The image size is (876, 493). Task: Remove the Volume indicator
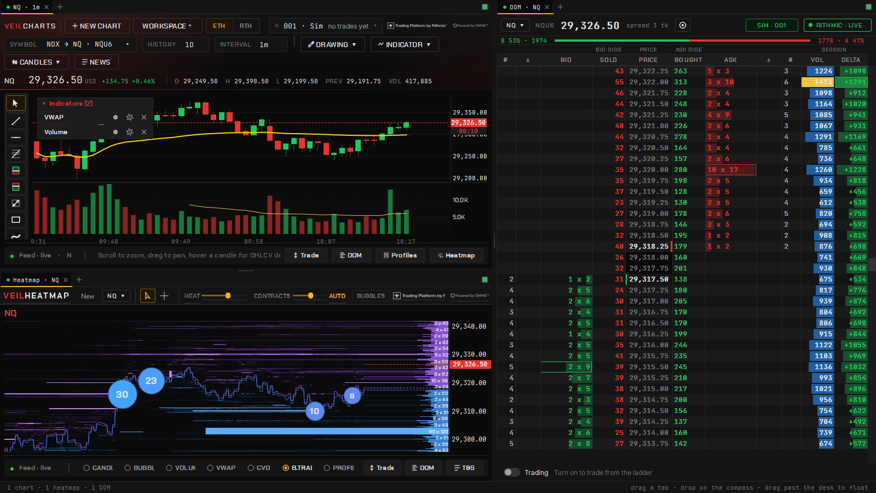(144, 132)
